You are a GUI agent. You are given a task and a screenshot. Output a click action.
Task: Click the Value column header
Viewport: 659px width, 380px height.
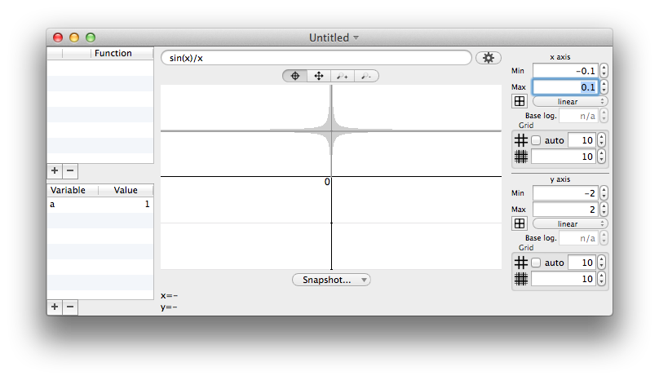tap(126, 190)
